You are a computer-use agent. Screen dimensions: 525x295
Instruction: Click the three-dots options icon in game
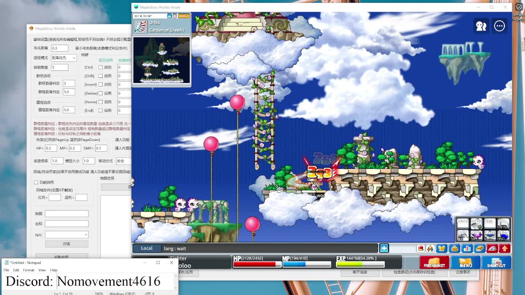[x=499, y=26]
